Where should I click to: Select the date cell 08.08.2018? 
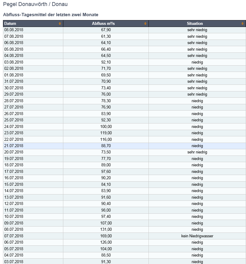coord(13,30)
